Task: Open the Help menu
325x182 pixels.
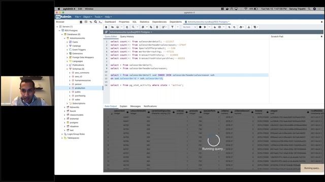Action: point(108,17)
